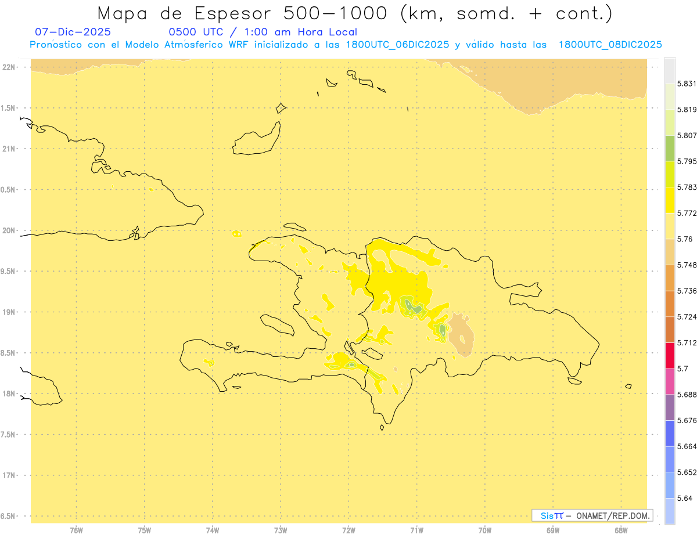The image size is (697, 538).
Task: Click the red swatch between 5.712 and 5.7
Action: click(670, 356)
